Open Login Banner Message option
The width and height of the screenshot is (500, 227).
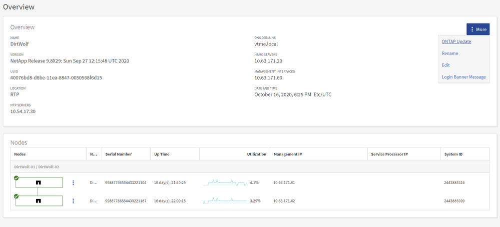463,77
